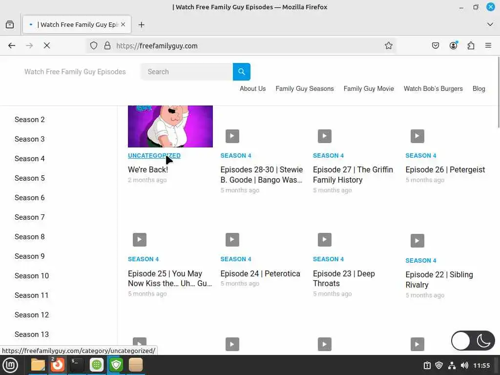Click the network tray icon
The image size is (500, 375).
pos(452,365)
